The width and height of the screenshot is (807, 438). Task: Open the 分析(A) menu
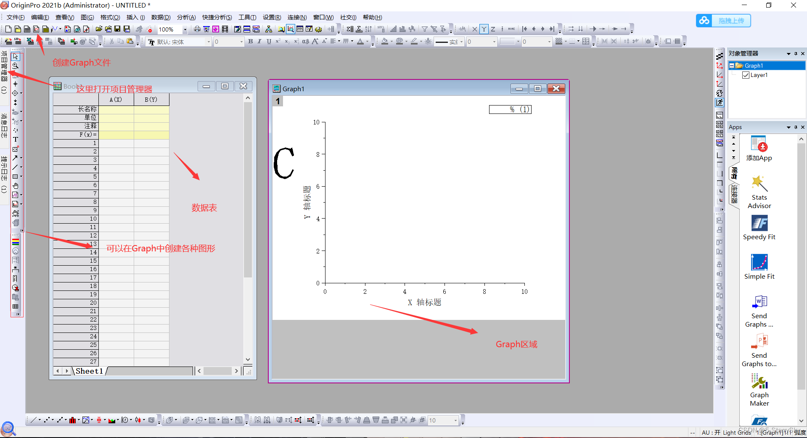click(186, 17)
